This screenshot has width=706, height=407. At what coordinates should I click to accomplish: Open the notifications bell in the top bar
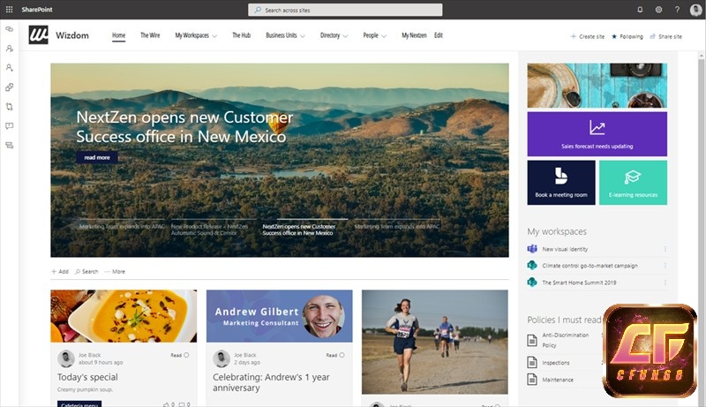(640, 10)
